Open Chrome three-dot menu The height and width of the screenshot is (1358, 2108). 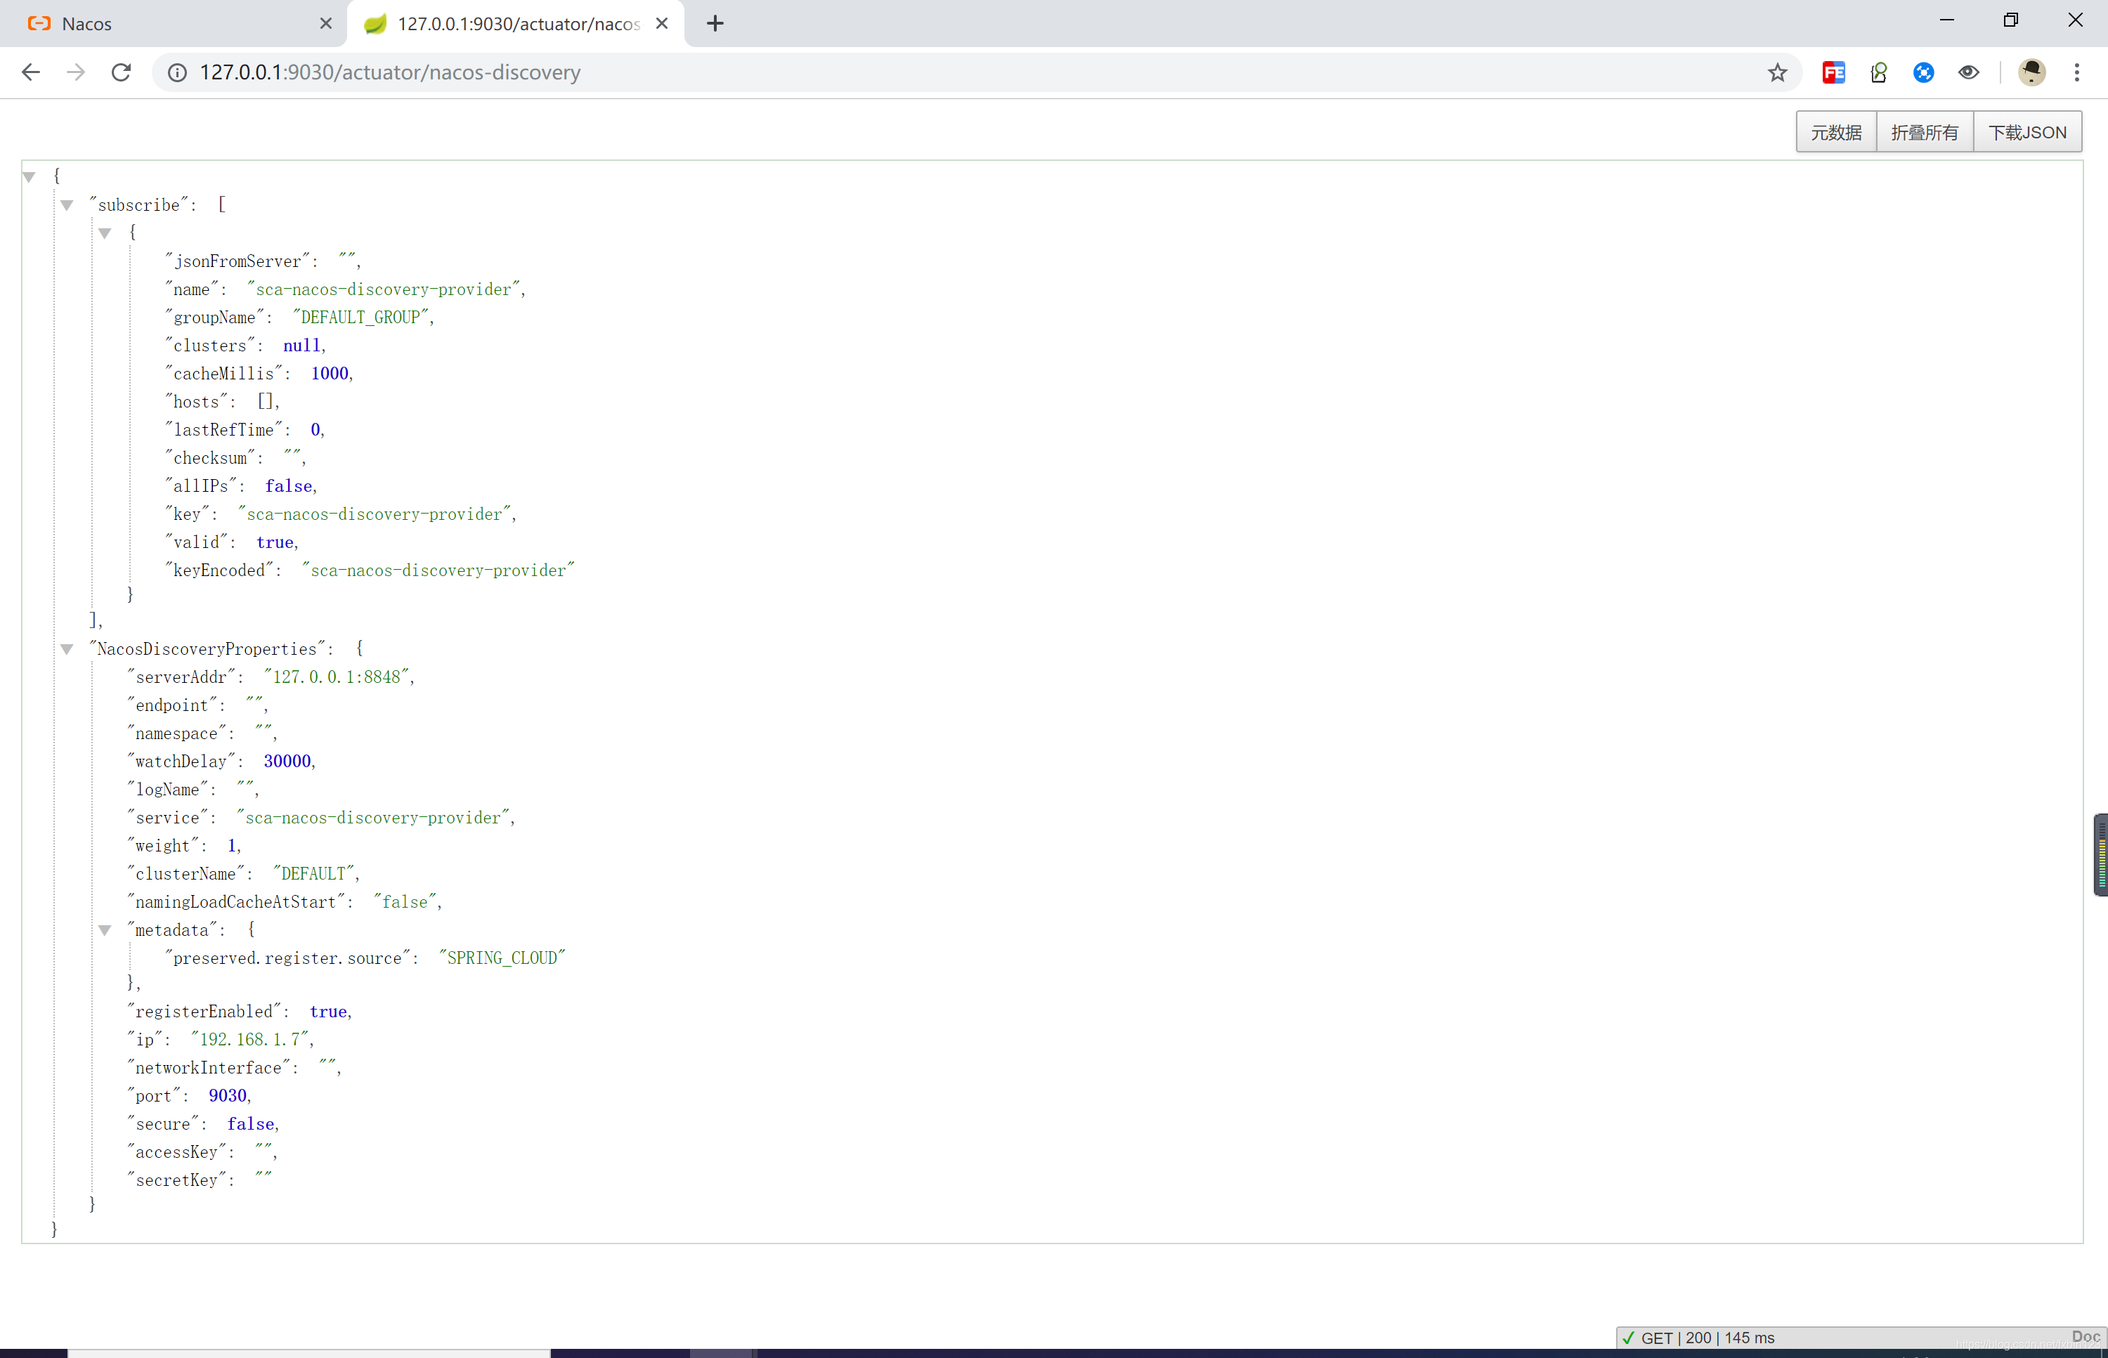(x=2077, y=72)
